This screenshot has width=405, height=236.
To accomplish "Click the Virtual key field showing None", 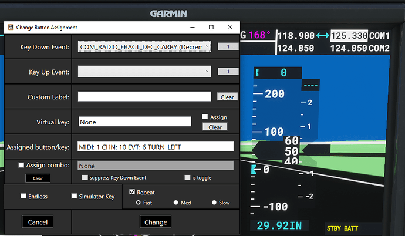I will (x=134, y=122).
